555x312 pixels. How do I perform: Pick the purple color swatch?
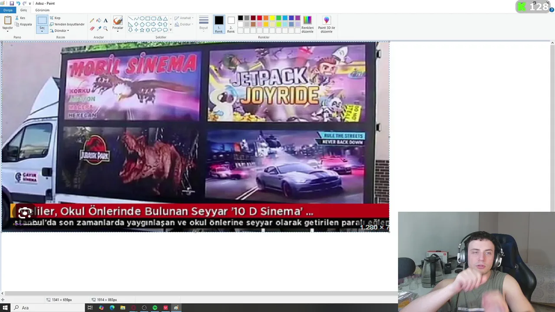tap(298, 18)
